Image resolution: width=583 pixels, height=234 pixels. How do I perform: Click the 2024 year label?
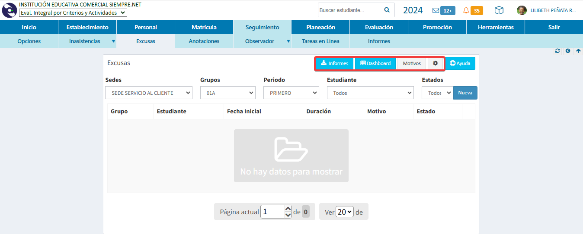413,10
